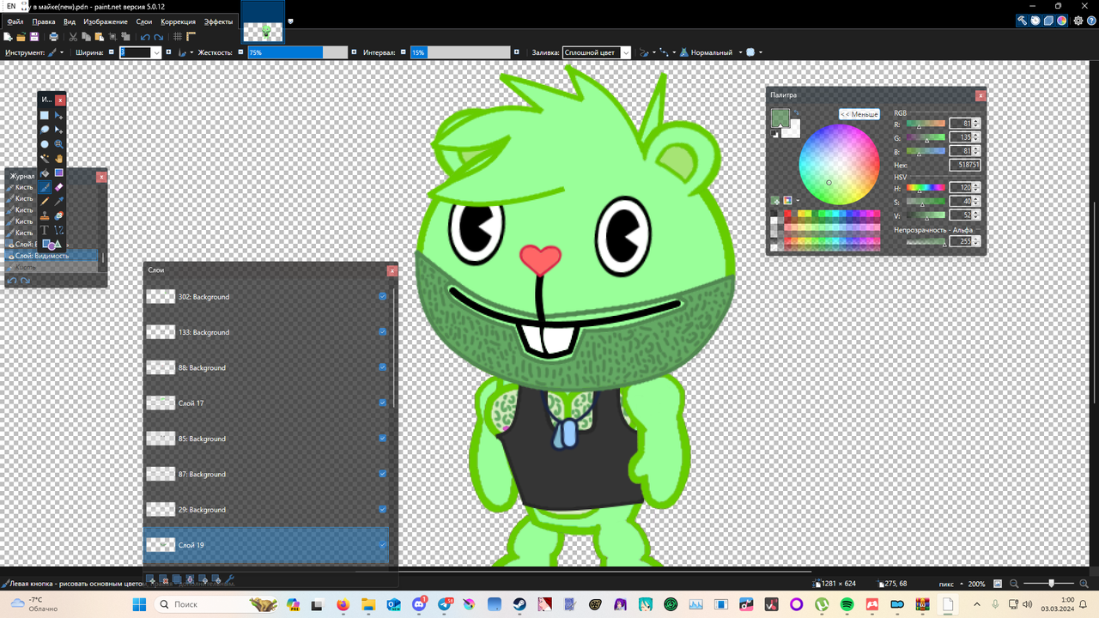Viewport: 1099px width, 618px height.
Task: Toggle visibility of 302: Background layer
Action: point(382,296)
